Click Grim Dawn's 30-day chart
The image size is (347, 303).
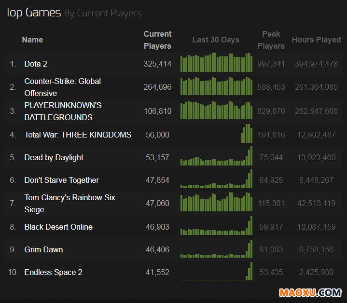pos(216,248)
